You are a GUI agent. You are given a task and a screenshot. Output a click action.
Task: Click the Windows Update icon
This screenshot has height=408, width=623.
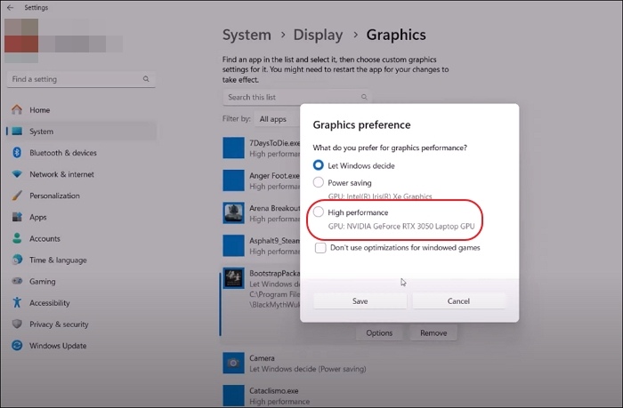(x=16, y=346)
